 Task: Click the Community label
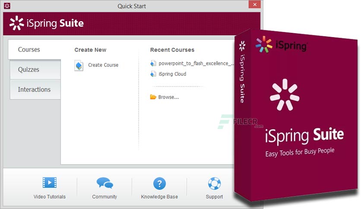[104, 197]
